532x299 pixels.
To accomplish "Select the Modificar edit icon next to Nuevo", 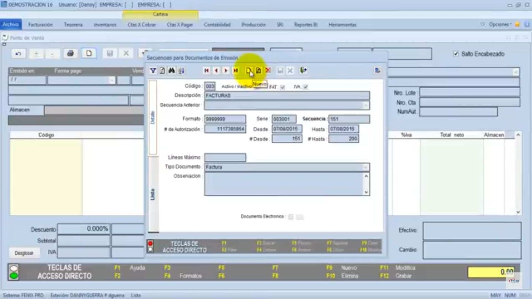I will (259, 71).
